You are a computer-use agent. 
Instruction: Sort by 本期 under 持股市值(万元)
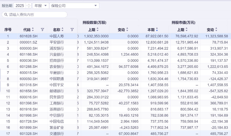pyautogui.click(x=157, y=30)
